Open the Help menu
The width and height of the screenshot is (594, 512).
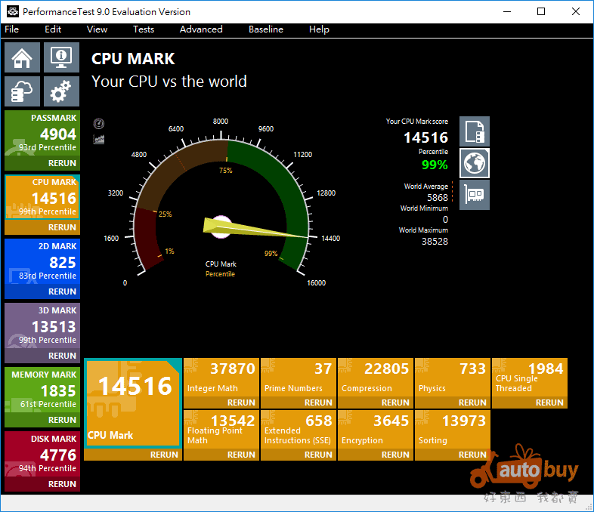tap(319, 29)
